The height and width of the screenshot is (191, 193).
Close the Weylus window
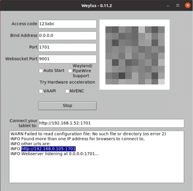point(188,5)
